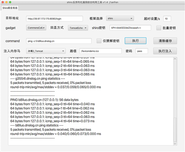Switch to the Shiro综合攻击 tab

pyautogui.click(x=10, y=8)
